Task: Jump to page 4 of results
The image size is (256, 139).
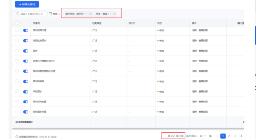Action: (x=241, y=136)
